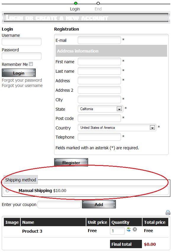Click the Post code input field
The height and width of the screenshot is (252, 173).
tap(99, 118)
